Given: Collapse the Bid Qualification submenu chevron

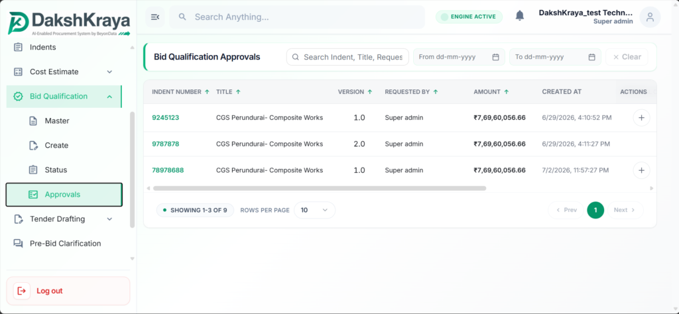Looking at the screenshot, I should (109, 97).
